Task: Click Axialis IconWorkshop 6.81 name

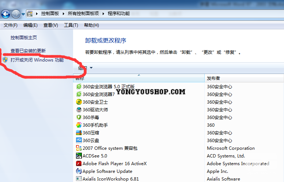Action: [111, 179]
